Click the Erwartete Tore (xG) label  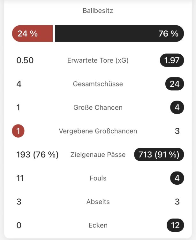[x=98, y=60]
